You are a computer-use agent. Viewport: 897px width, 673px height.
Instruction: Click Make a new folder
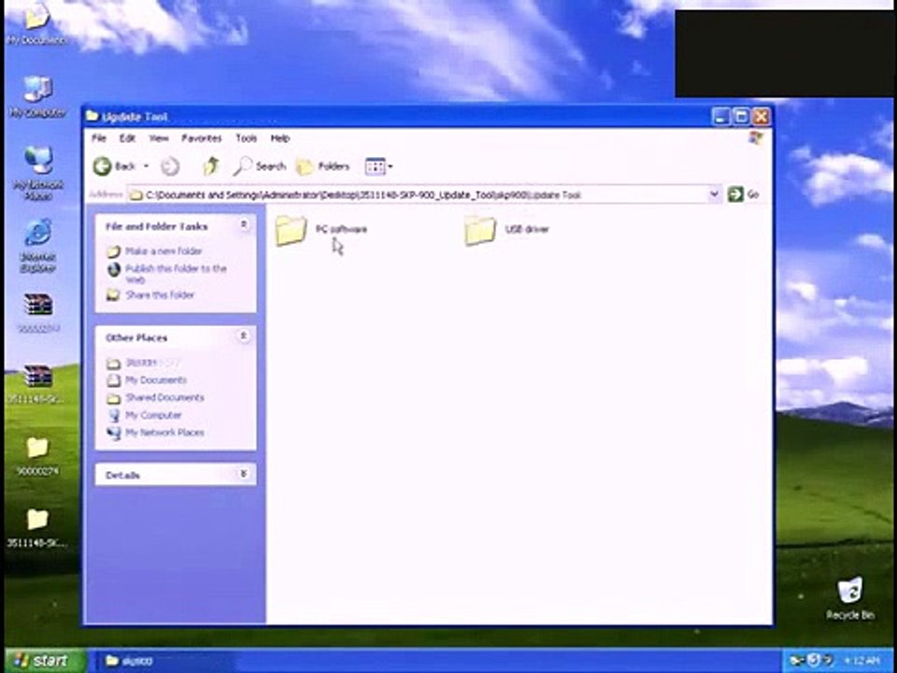(x=164, y=251)
